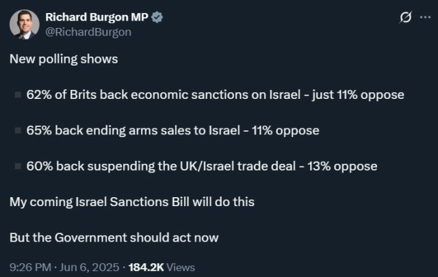Open the Grok explain-post icon
438x277 pixels.
pyautogui.click(x=405, y=17)
